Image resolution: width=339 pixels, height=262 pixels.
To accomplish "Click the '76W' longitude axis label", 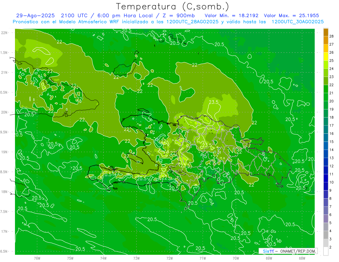I will pos(37,258).
